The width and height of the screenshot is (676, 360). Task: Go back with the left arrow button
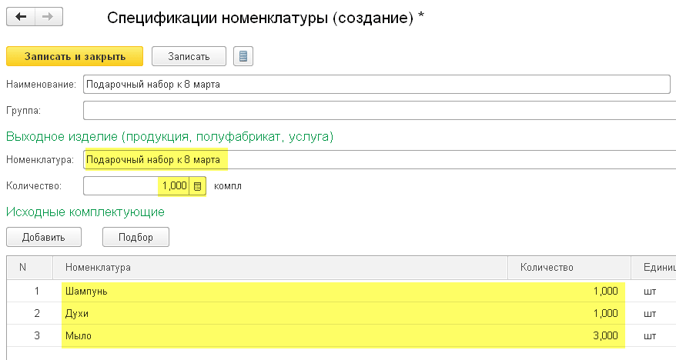pos(21,17)
